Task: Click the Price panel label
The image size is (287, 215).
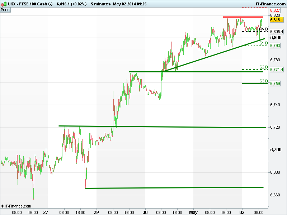Action: click(5, 10)
